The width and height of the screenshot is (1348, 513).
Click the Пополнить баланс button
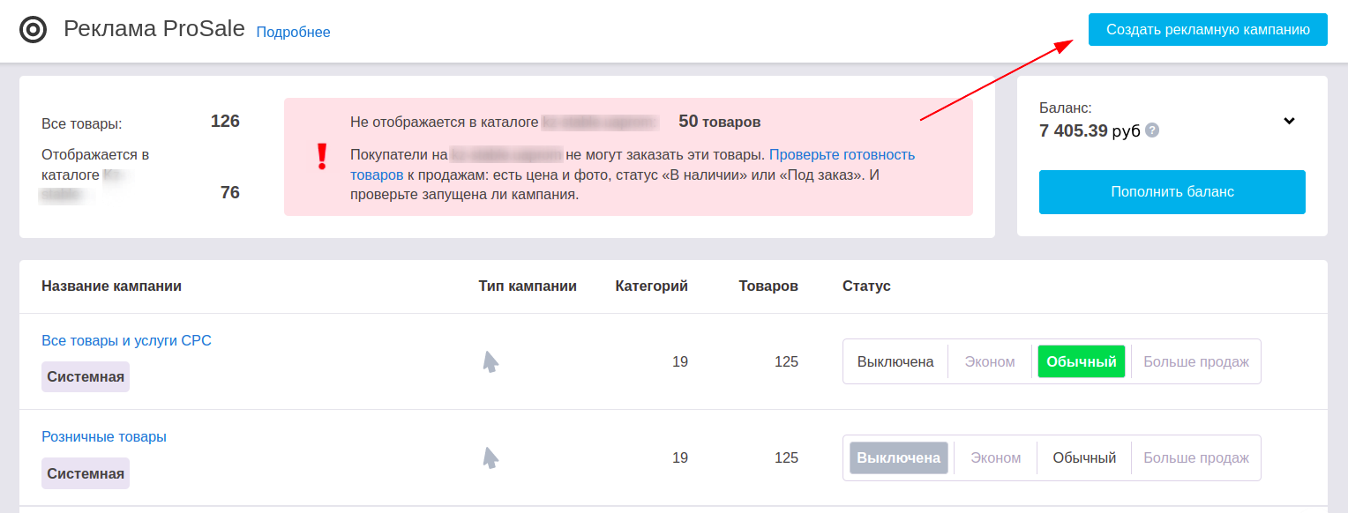[1172, 192]
